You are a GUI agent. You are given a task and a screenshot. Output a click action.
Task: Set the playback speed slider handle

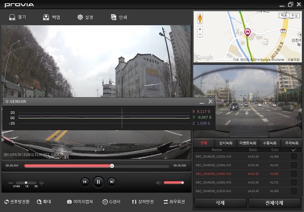click(x=26, y=183)
